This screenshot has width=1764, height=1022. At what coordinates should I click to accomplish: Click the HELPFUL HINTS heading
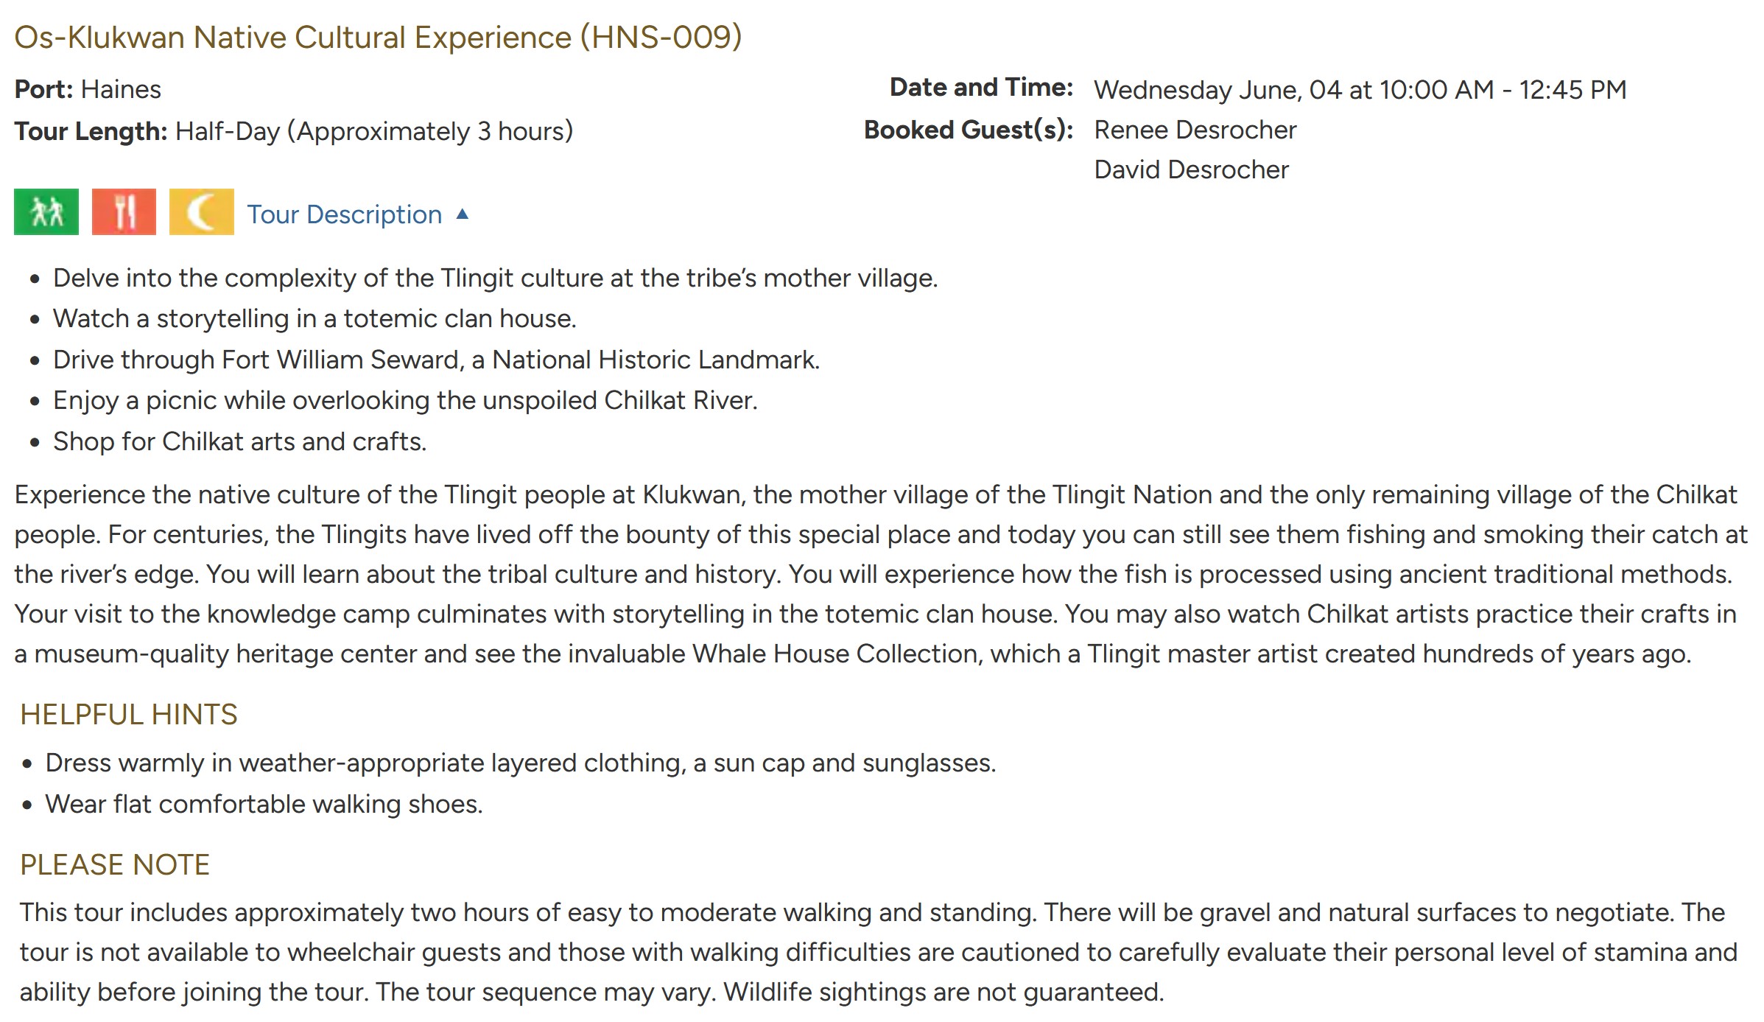click(x=129, y=715)
